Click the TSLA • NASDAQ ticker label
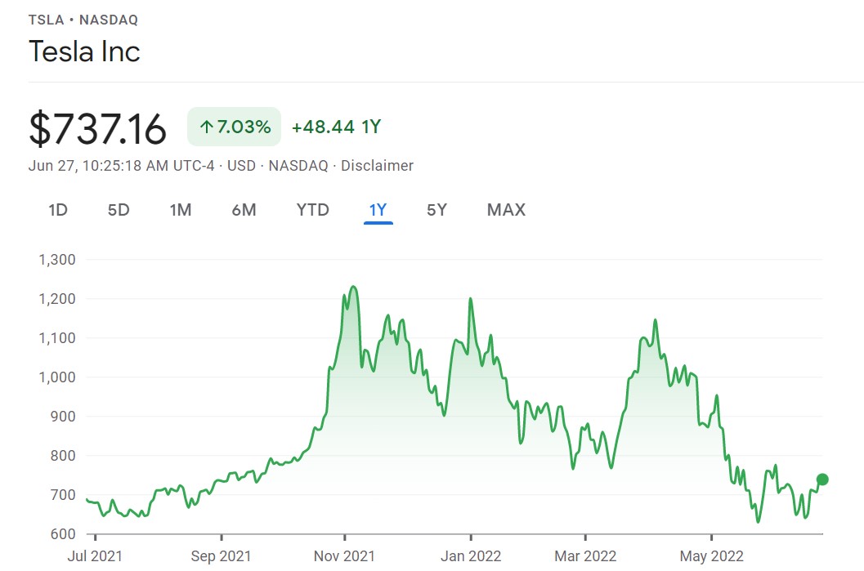The width and height of the screenshot is (864, 571). tap(83, 20)
